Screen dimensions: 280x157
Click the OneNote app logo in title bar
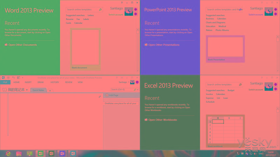click(3, 77)
